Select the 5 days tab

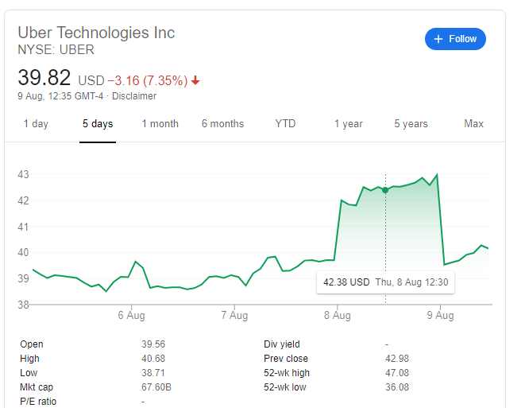(98, 124)
